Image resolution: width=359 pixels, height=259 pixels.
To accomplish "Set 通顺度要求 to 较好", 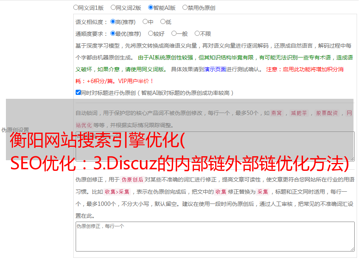I will (151, 33).
